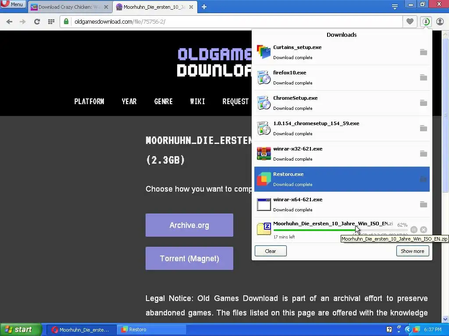This screenshot has height=336, width=449.
Task: Show winrar-x64-621.exe in folder
Action: tap(424, 205)
